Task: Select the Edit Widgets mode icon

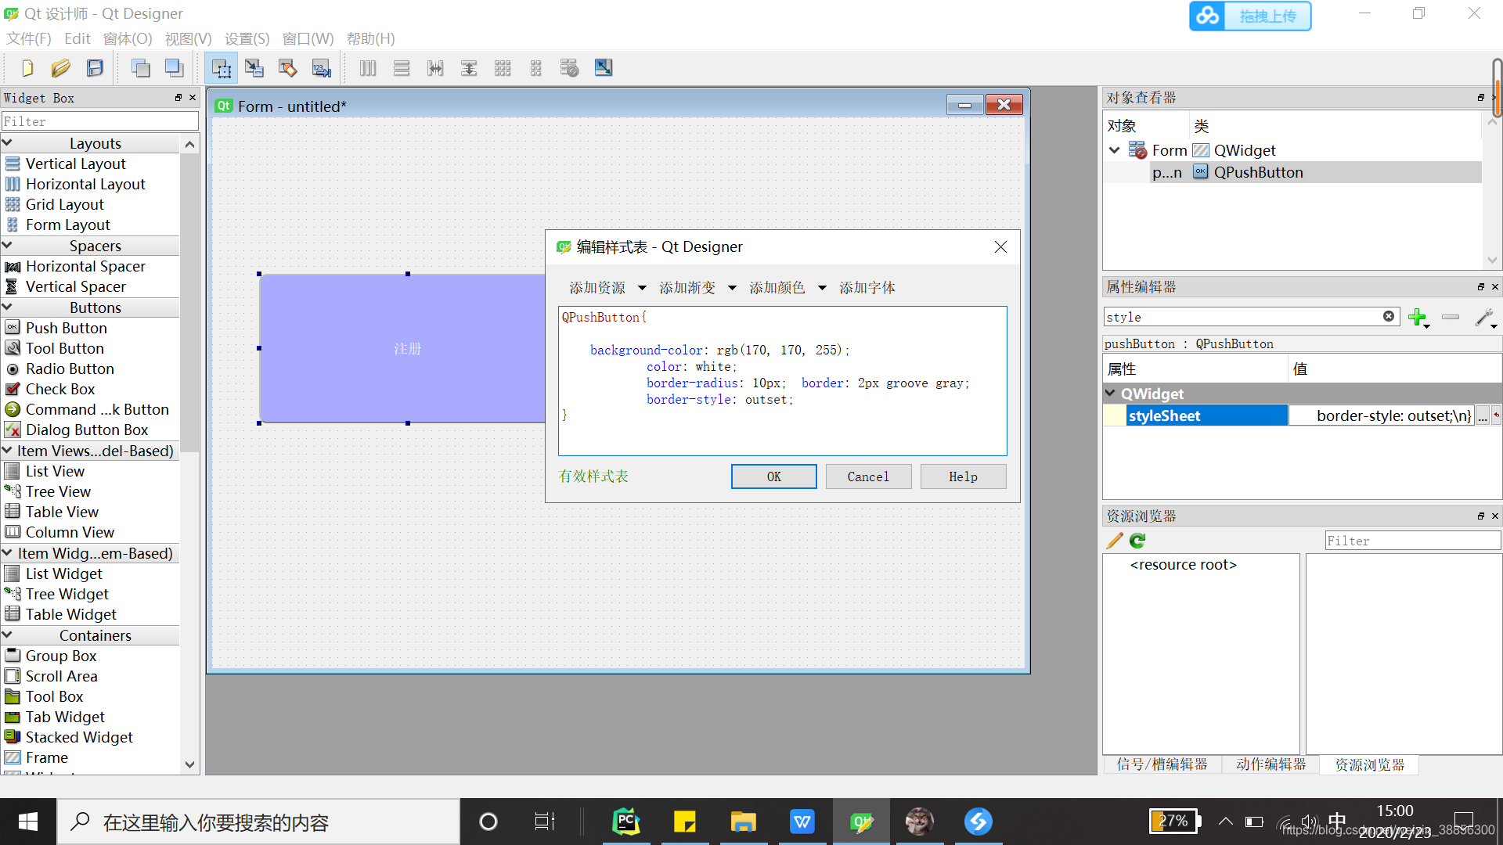Action: click(x=222, y=68)
